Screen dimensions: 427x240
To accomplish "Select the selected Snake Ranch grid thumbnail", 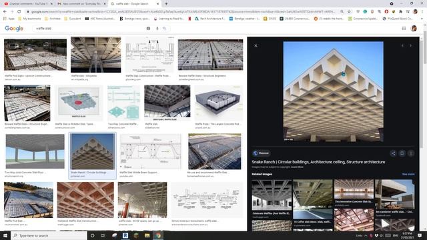I will (x=92, y=151).
